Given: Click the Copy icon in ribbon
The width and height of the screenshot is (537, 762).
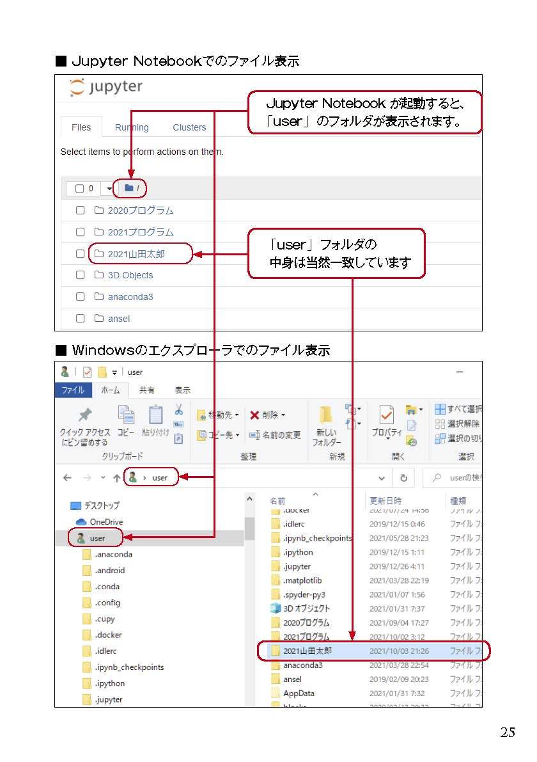Looking at the screenshot, I should tap(126, 415).
